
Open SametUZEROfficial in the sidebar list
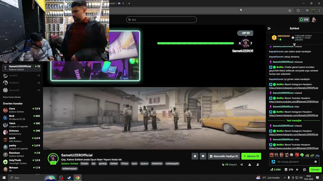[21, 68]
